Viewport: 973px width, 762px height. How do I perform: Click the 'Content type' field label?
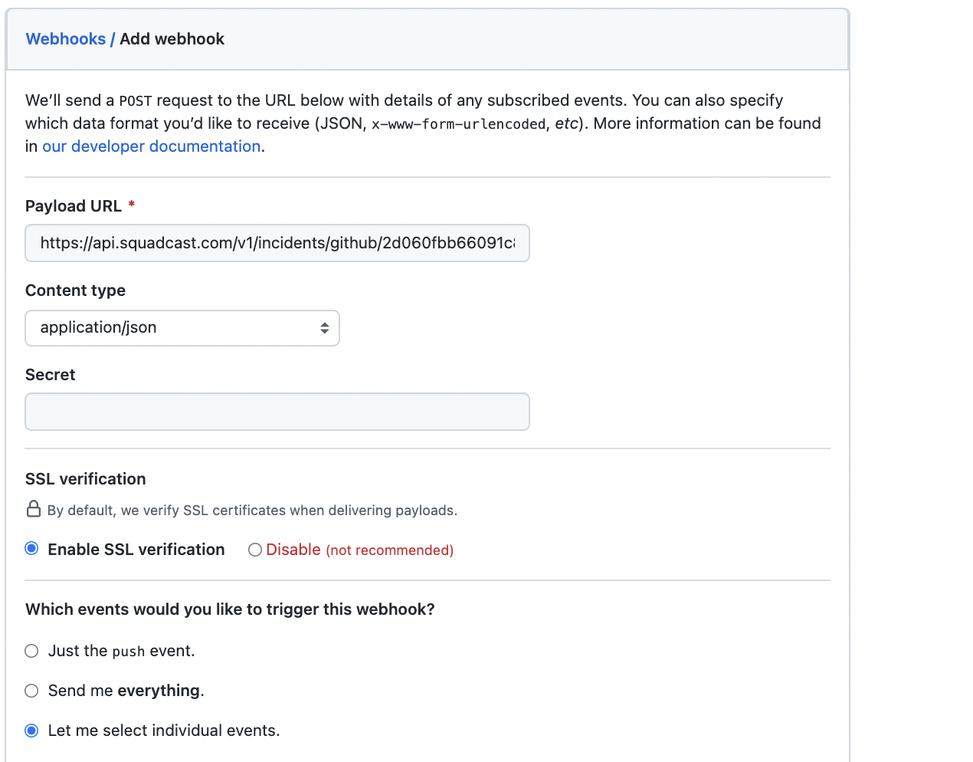tap(75, 290)
